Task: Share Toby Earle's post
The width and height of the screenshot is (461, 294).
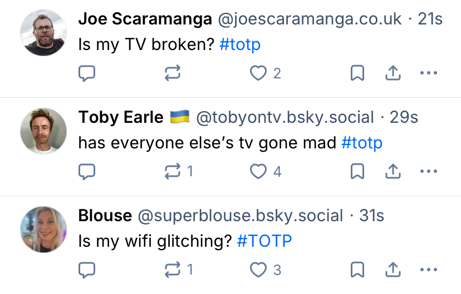Action: click(393, 171)
